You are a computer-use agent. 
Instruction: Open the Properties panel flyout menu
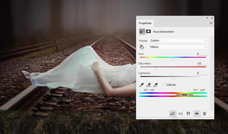(x=211, y=23)
